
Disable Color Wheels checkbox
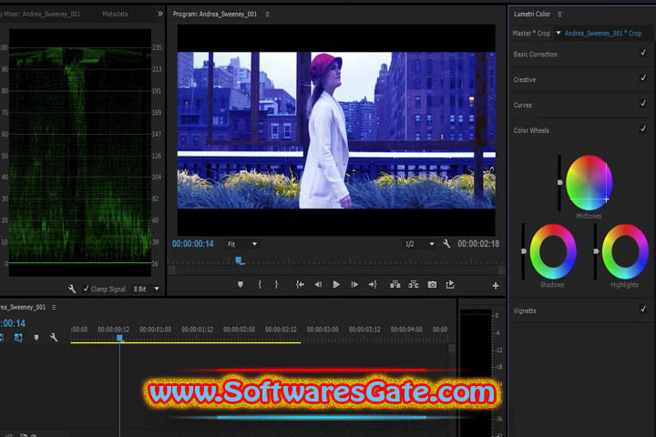[x=643, y=128]
